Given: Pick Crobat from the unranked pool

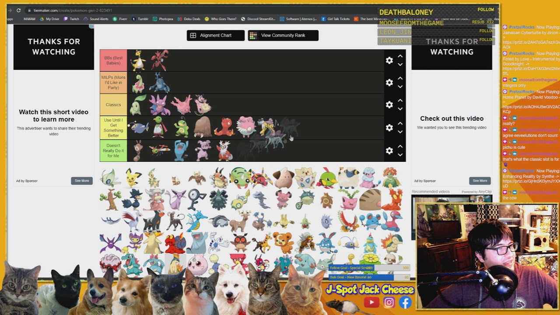Looking at the screenshot, I should point(110,244).
